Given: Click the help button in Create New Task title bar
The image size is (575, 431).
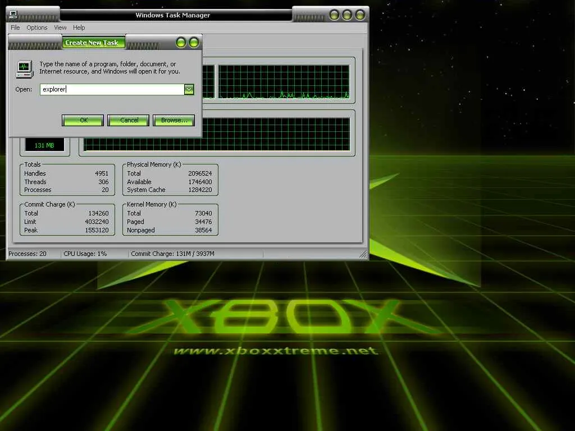Looking at the screenshot, I should click(181, 43).
